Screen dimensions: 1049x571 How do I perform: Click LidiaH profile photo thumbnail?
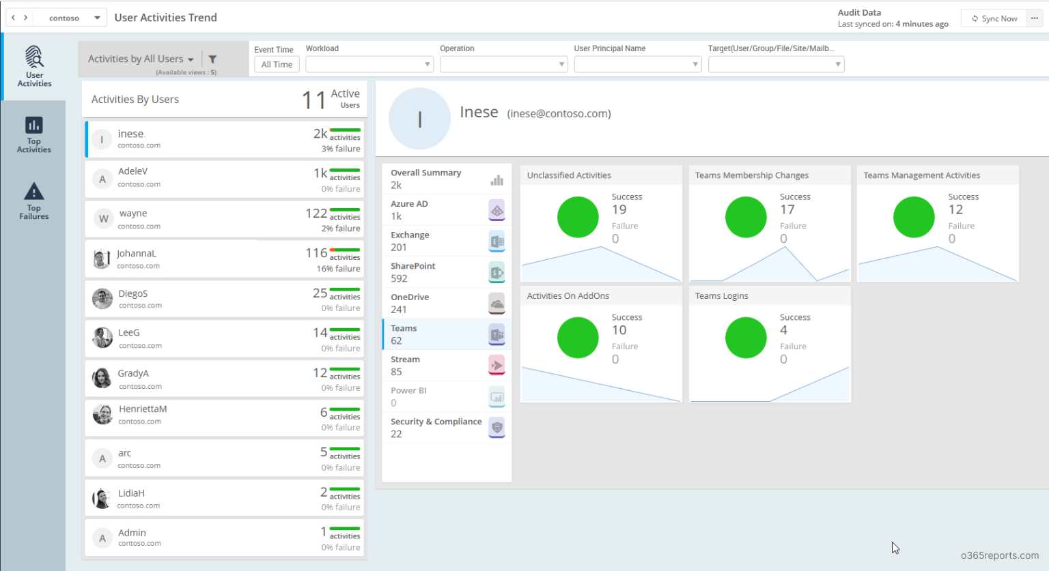pos(102,499)
